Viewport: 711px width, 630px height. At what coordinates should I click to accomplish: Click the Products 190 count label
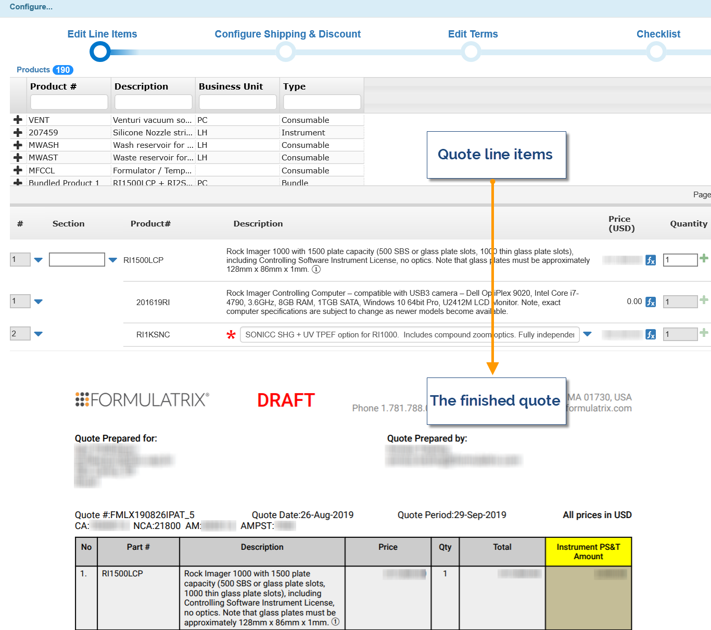(x=45, y=70)
